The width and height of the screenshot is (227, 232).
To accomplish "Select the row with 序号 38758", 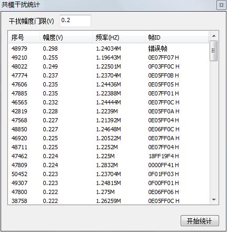I will point(108,201).
